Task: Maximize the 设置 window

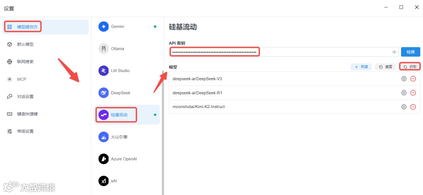Action: (x=401, y=7)
